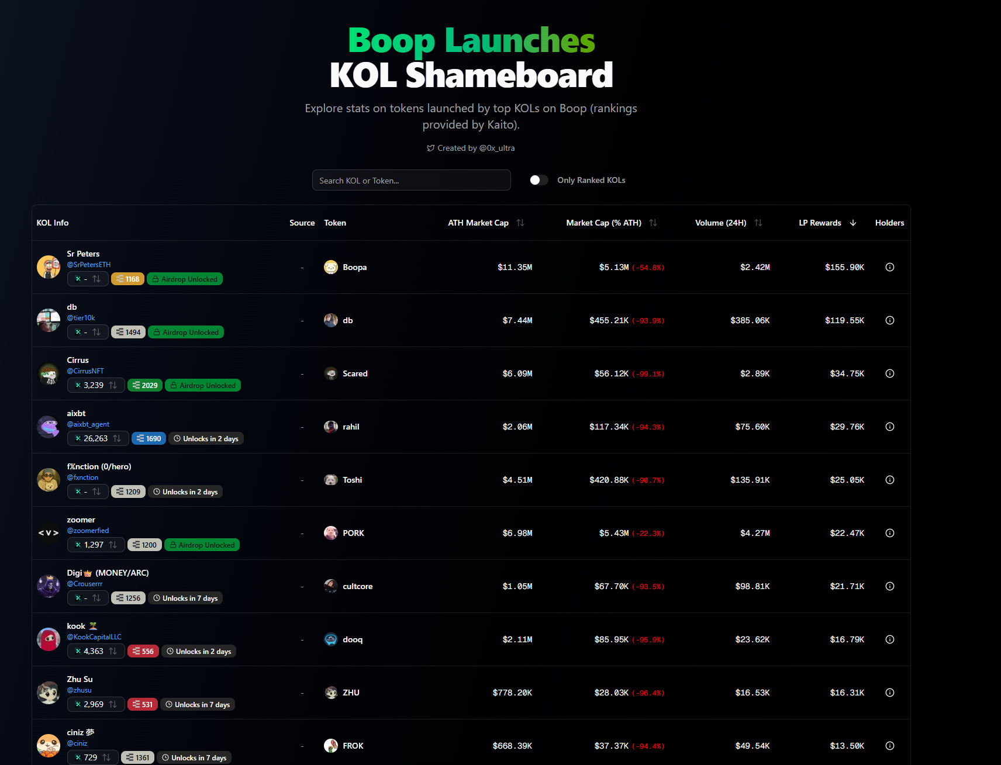This screenshot has width=1001, height=765.
Task: Click Boopa market cap $5.13M
Action: click(614, 267)
